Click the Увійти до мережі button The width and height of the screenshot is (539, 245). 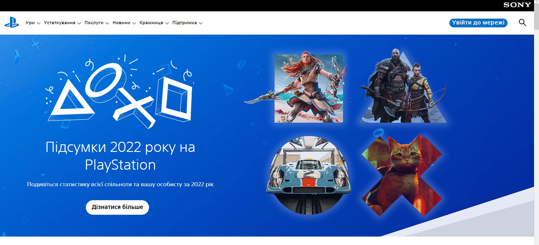pyautogui.click(x=478, y=23)
